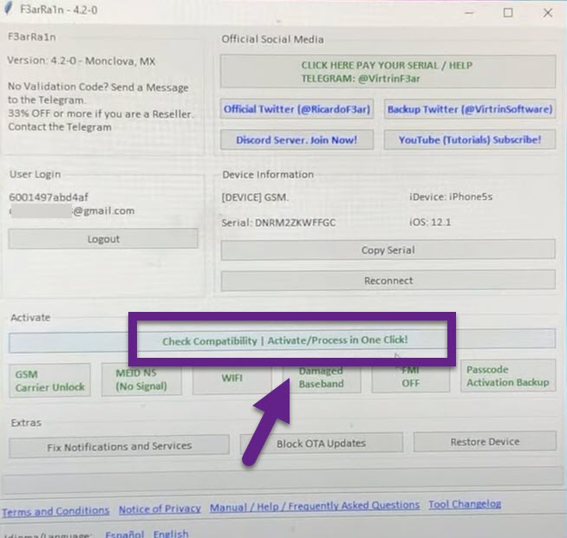567x538 pixels.
Task: Click the Version 4.2-0 Monclova, MX text
Action: coord(81,61)
